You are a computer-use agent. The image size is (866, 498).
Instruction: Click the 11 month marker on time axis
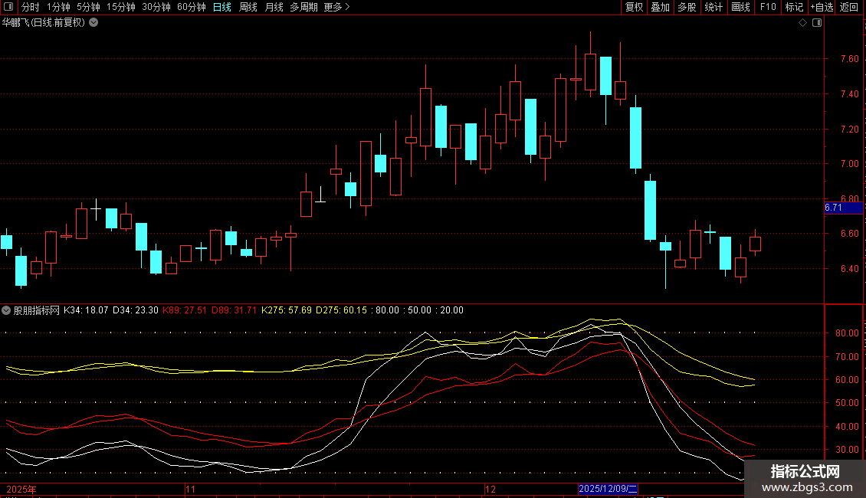tap(190, 489)
